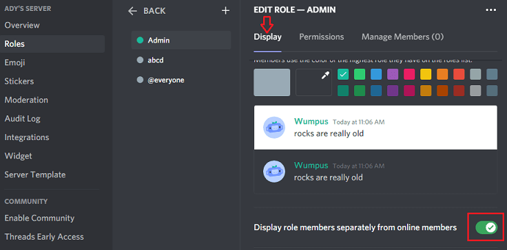Screen dimensions: 507x250
Task: Pick the dark purple swatch in the bottom row
Action: [x=393, y=91]
